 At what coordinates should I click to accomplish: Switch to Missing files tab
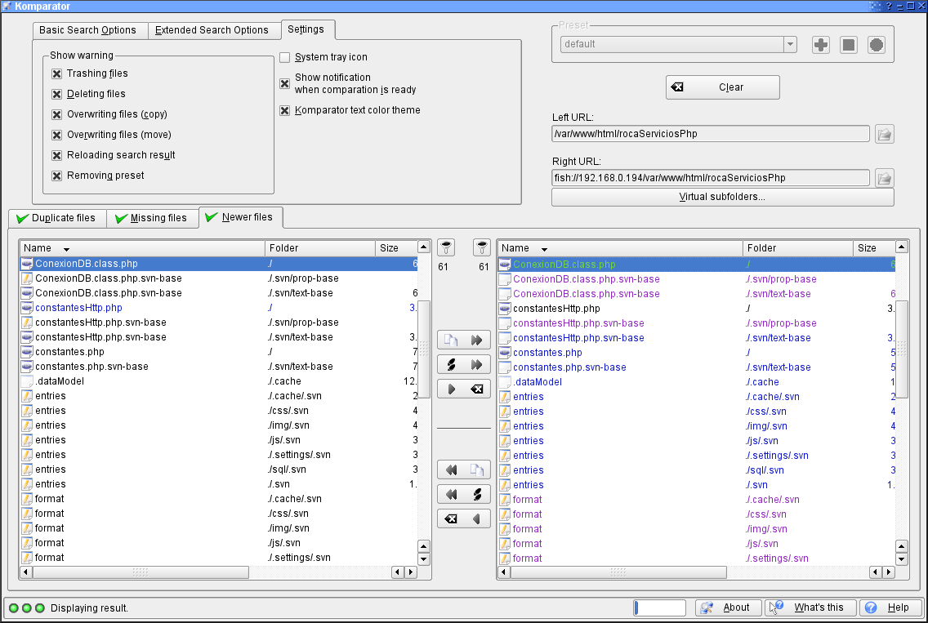pos(153,218)
